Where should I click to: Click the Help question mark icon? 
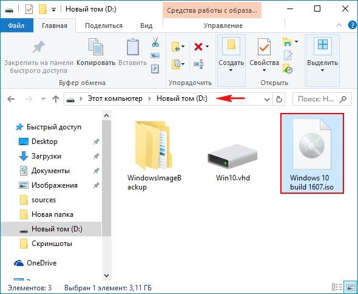[x=353, y=25]
